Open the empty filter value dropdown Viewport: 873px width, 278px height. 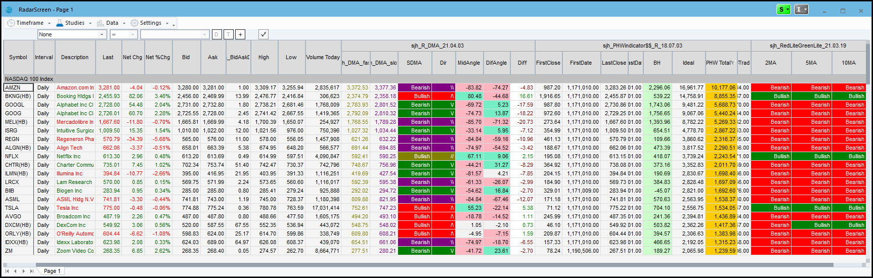coord(174,34)
